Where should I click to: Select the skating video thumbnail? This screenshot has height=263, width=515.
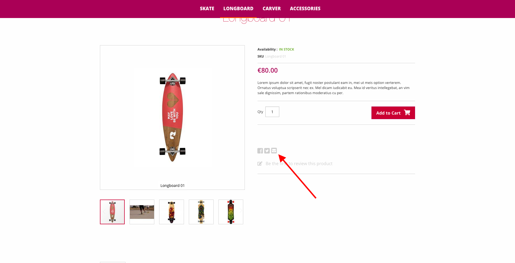pyautogui.click(x=142, y=212)
